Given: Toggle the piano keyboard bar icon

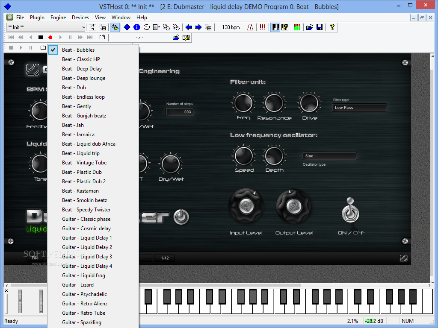Looking at the screenshot, I should pyautogui.click(x=275, y=27).
